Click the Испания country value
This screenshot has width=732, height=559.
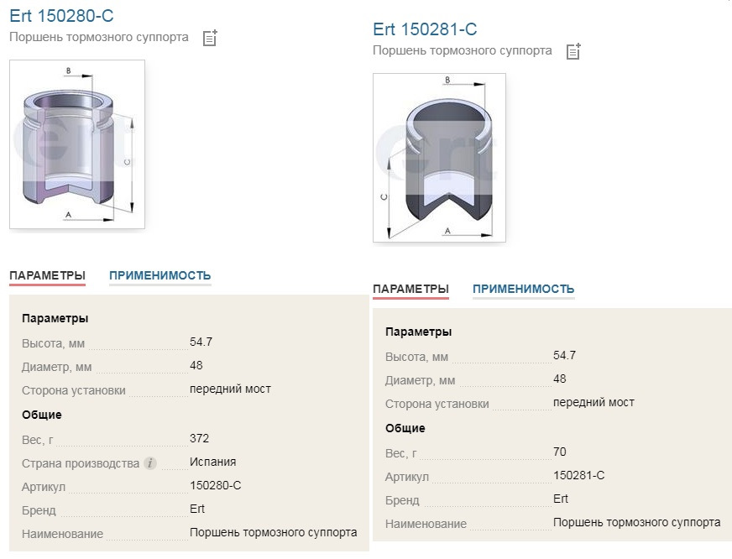(x=213, y=462)
